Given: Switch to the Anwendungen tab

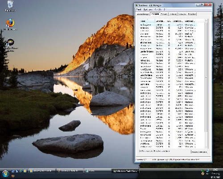Looking at the screenshot, I should tap(143, 14).
